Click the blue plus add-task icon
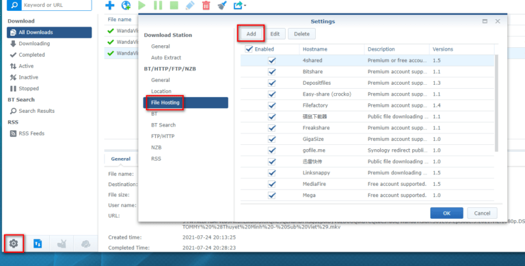Image resolution: width=525 pixels, height=266 pixels. tap(110, 5)
